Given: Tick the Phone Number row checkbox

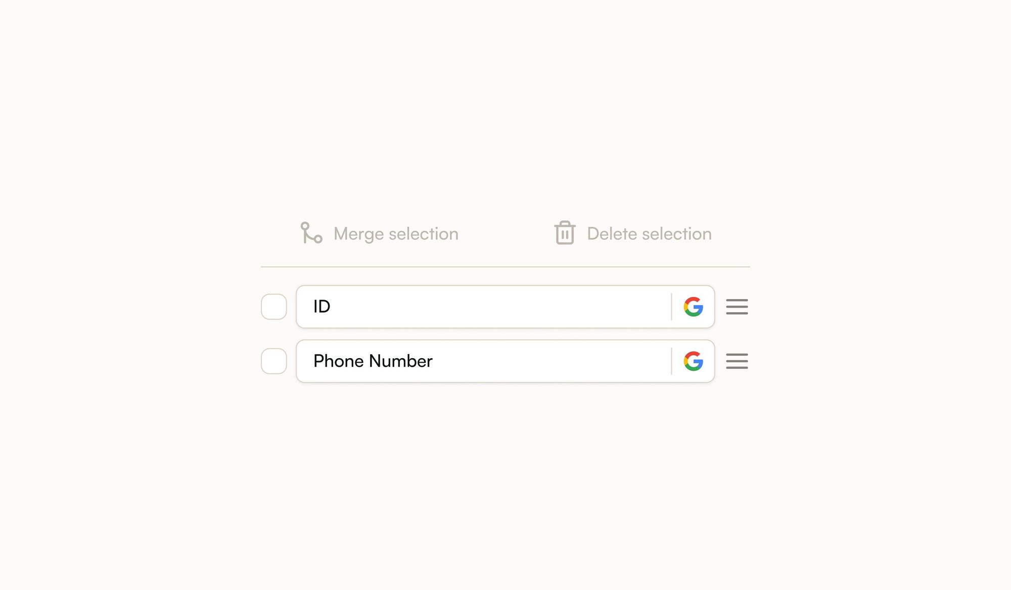Looking at the screenshot, I should 274,361.
